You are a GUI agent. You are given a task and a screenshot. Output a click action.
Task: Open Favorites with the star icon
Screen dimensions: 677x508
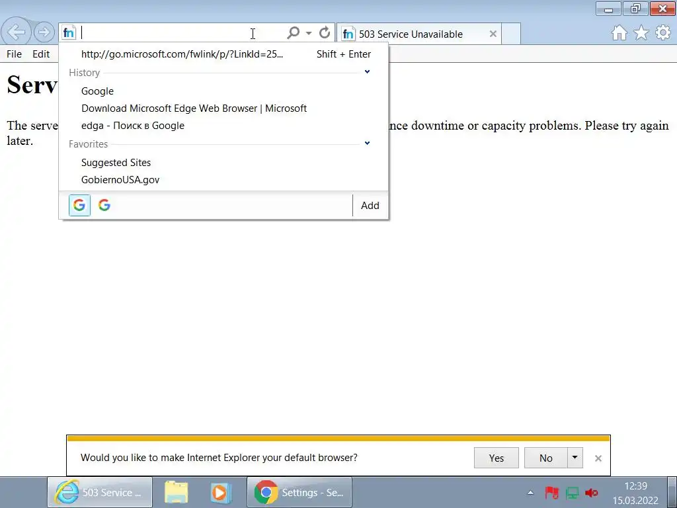click(641, 33)
